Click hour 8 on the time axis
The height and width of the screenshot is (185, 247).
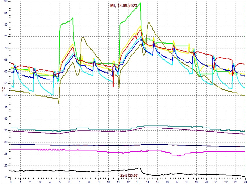click(89, 182)
